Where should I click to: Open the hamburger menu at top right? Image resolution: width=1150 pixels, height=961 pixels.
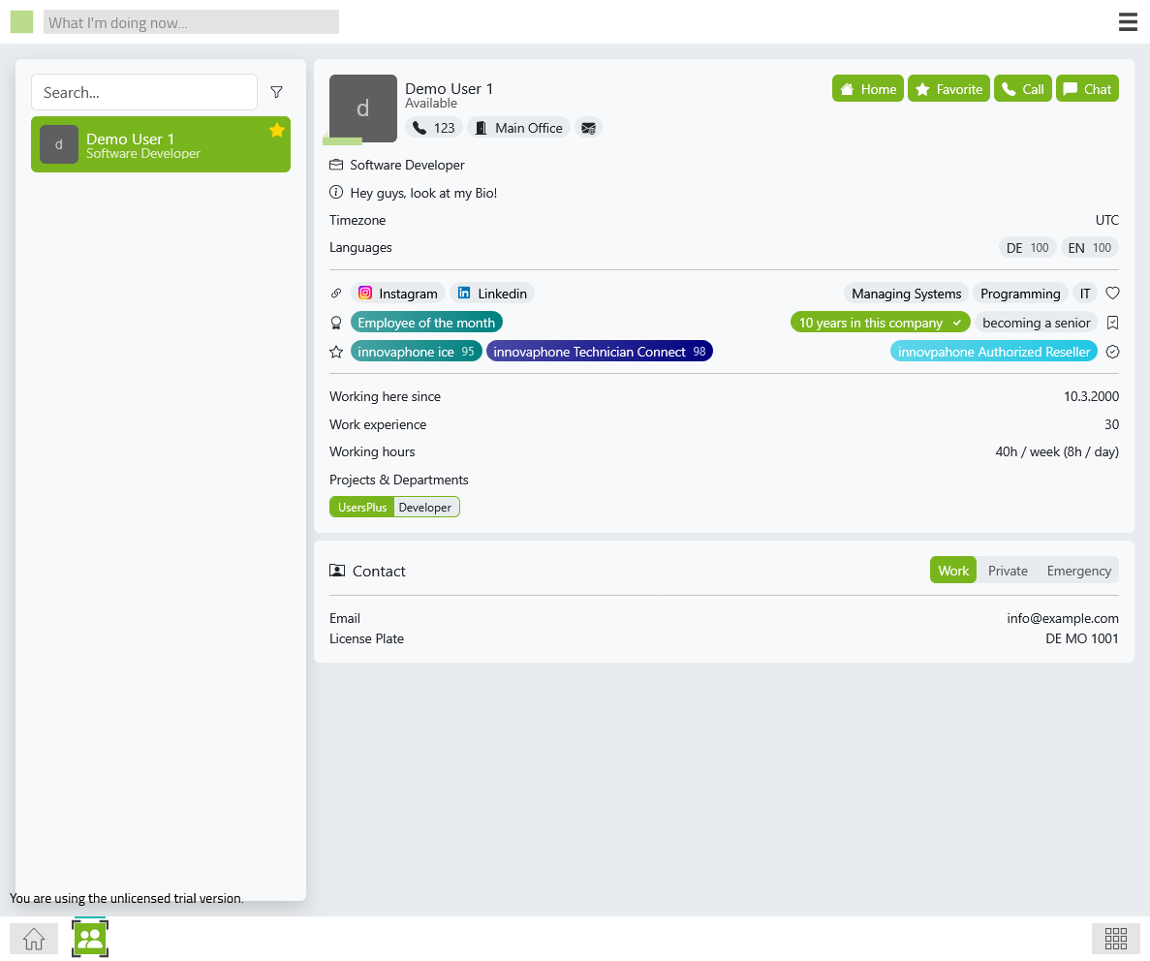click(1128, 22)
